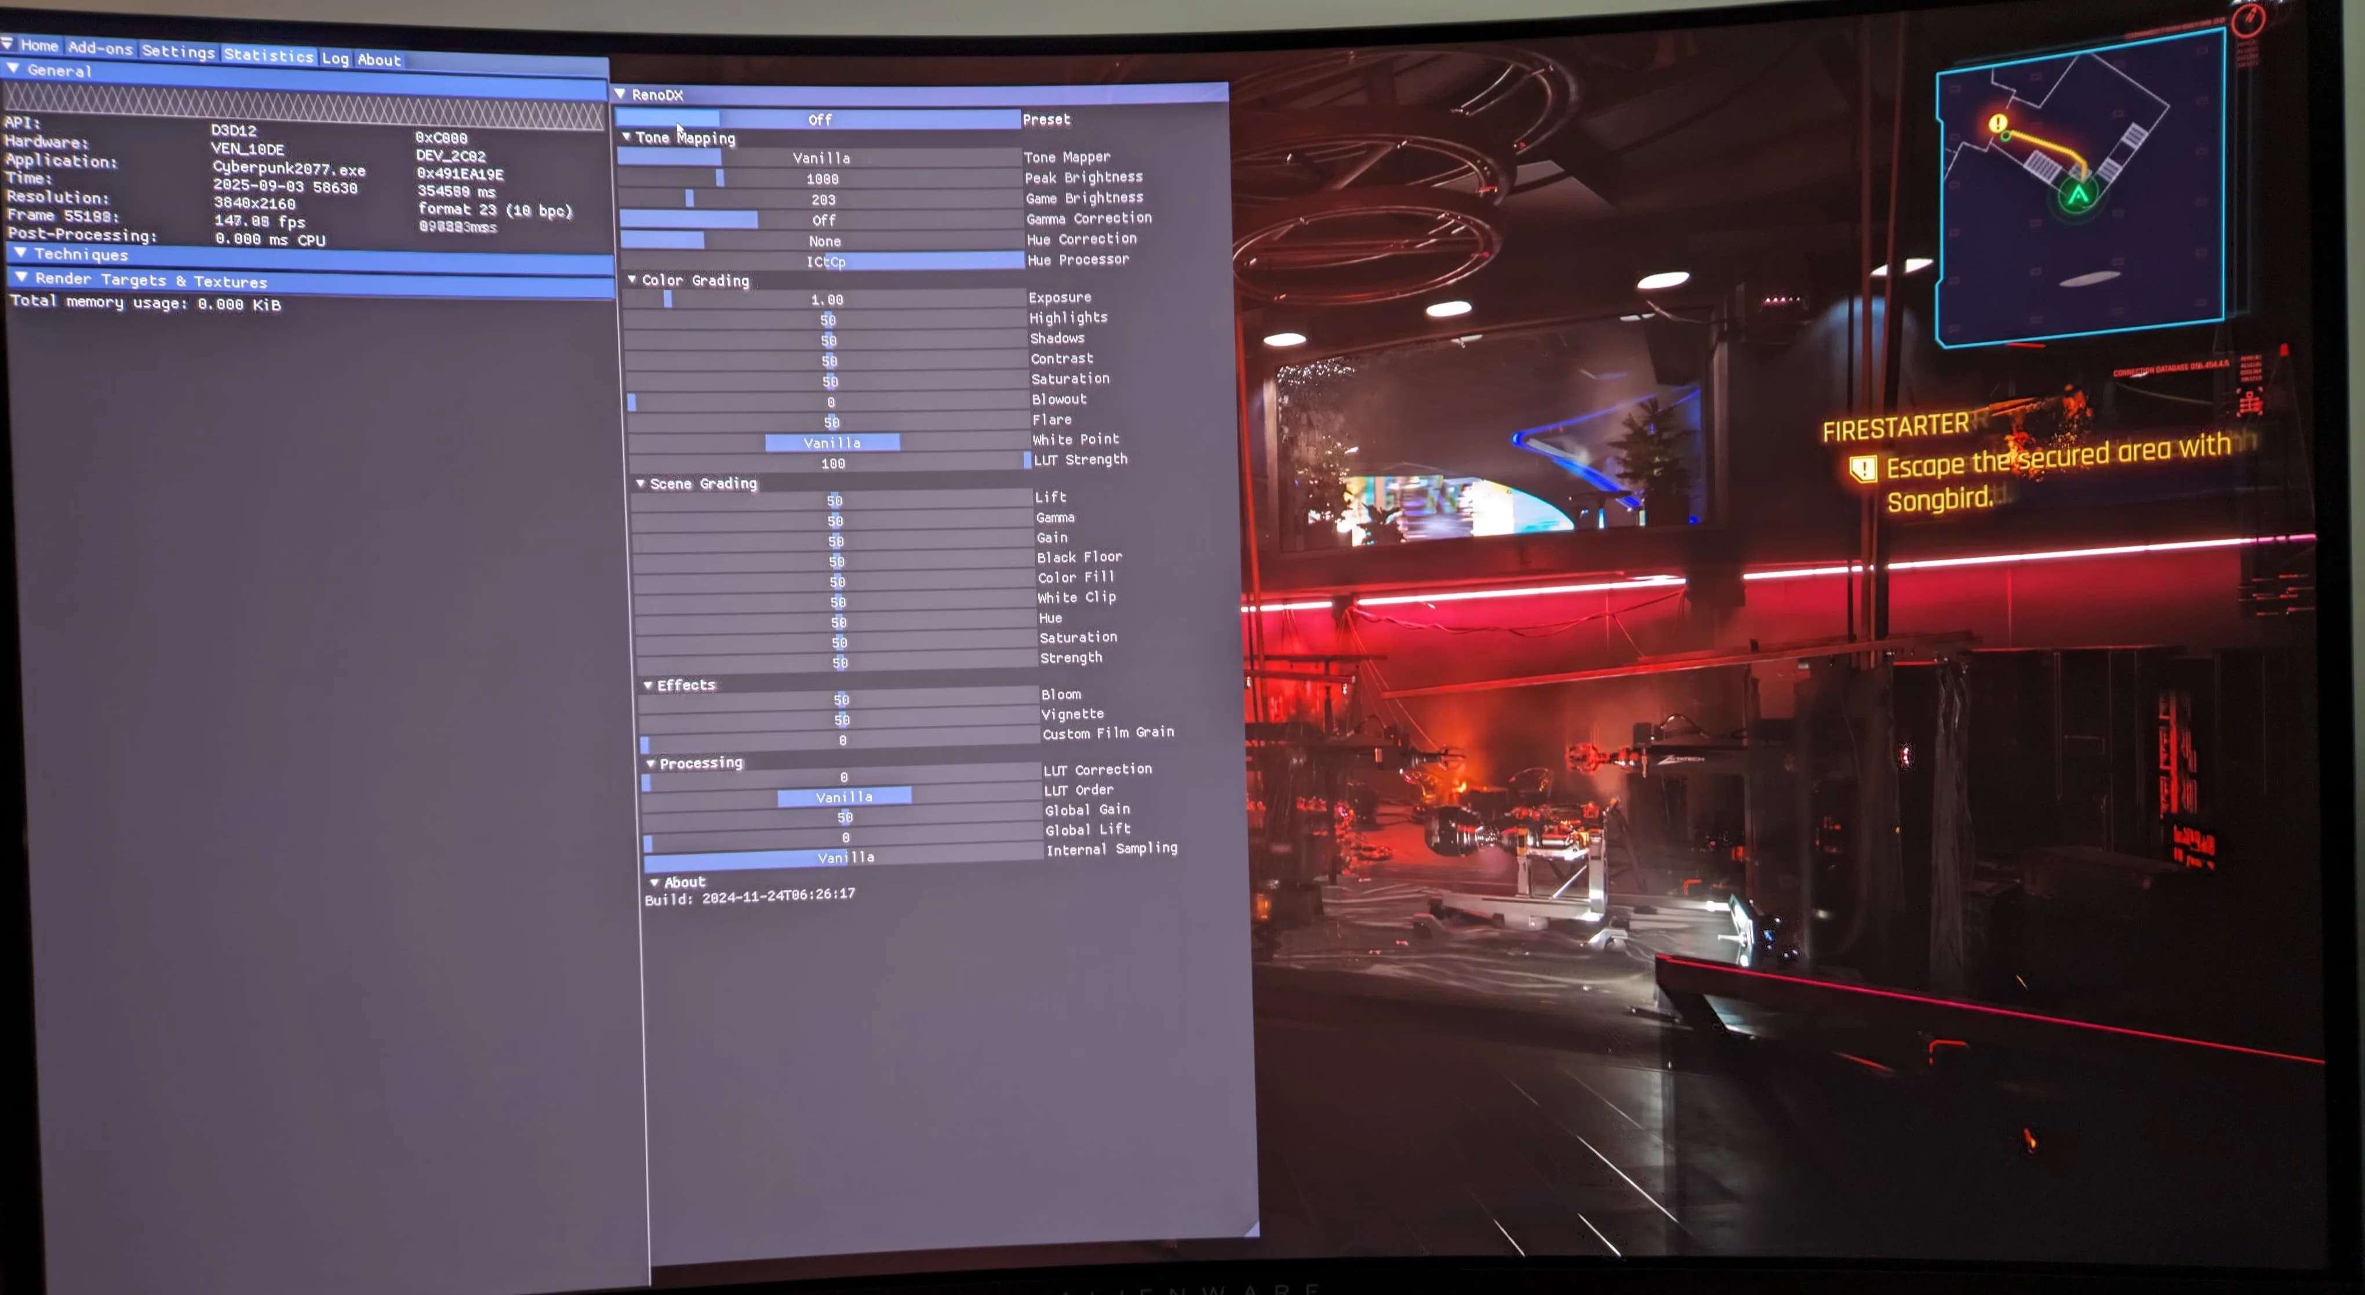2365x1295 pixels.
Task: Click the Internal Sampling Vanilla slider
Action: click(846, 858)
